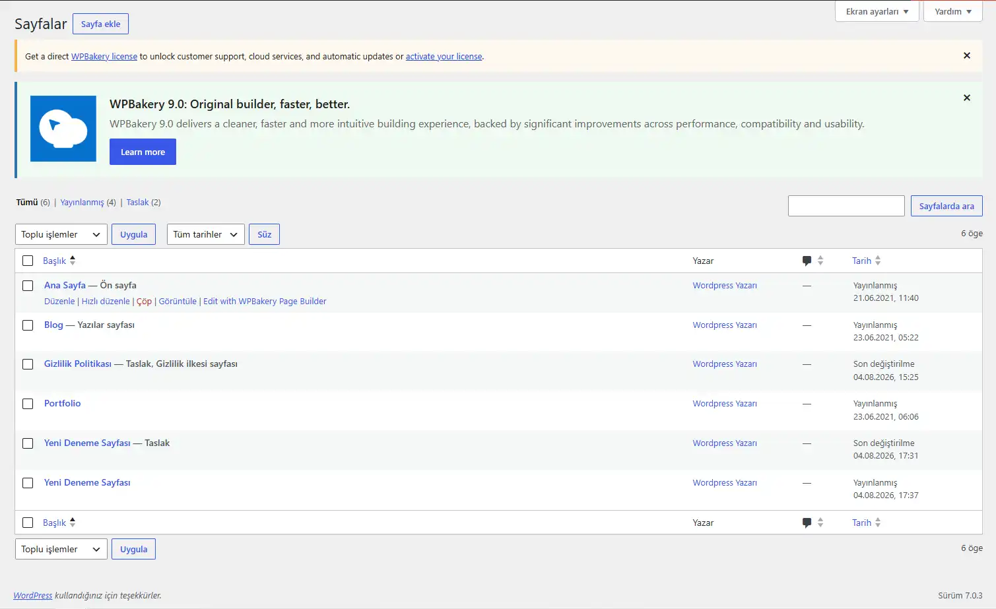The width and height of the screenshot is (996, 609).
Task: Click Görüntüle under Ana Sayfa
Action: 178,302
